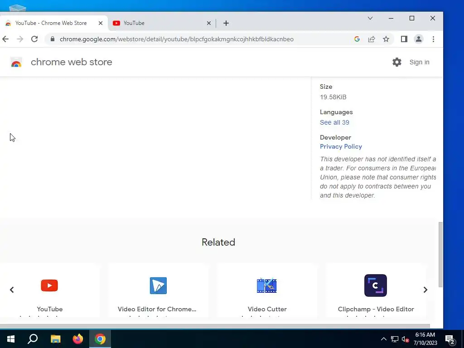
Task: Click the Related section heading
Action: click(218, 242)
